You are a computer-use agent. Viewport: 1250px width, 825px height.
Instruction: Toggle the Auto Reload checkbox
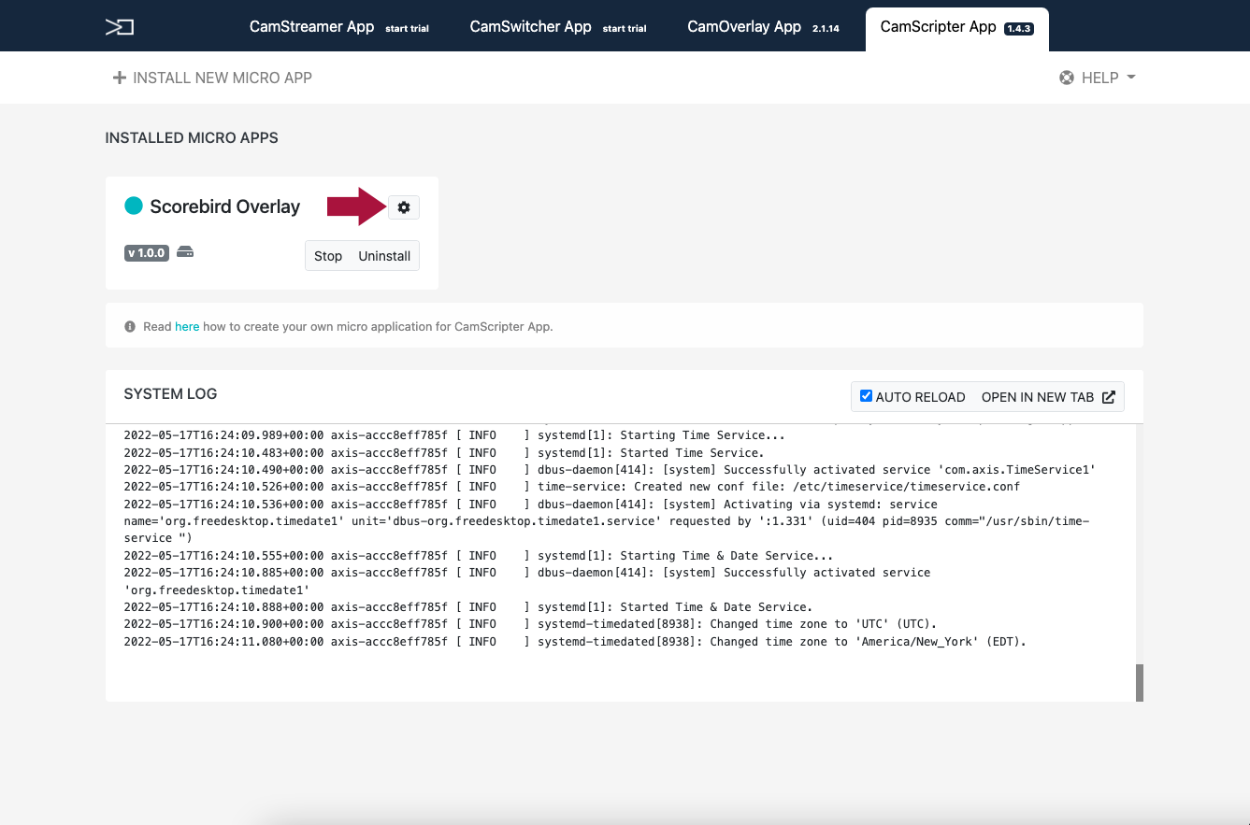click(x=866, y=396)
